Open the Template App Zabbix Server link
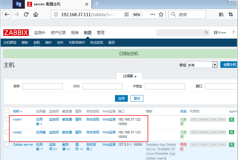 click(161, 147)
